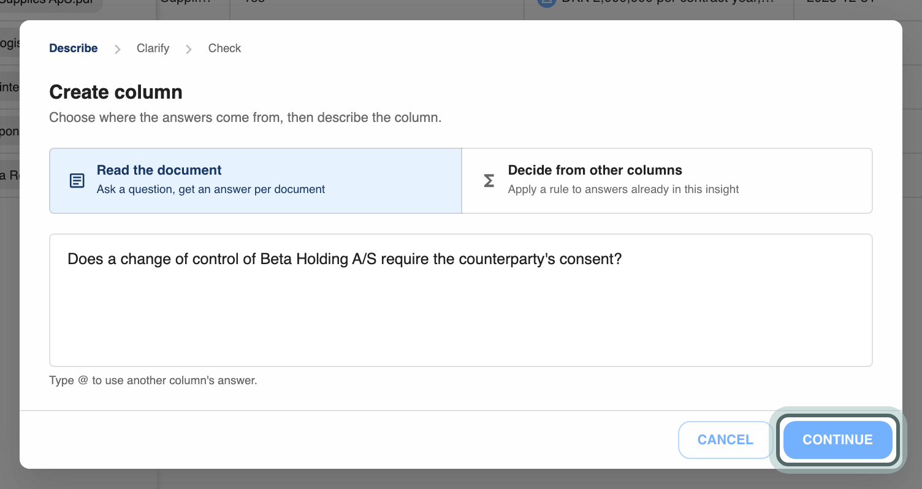Go to the Describe step

click(74, 48)
